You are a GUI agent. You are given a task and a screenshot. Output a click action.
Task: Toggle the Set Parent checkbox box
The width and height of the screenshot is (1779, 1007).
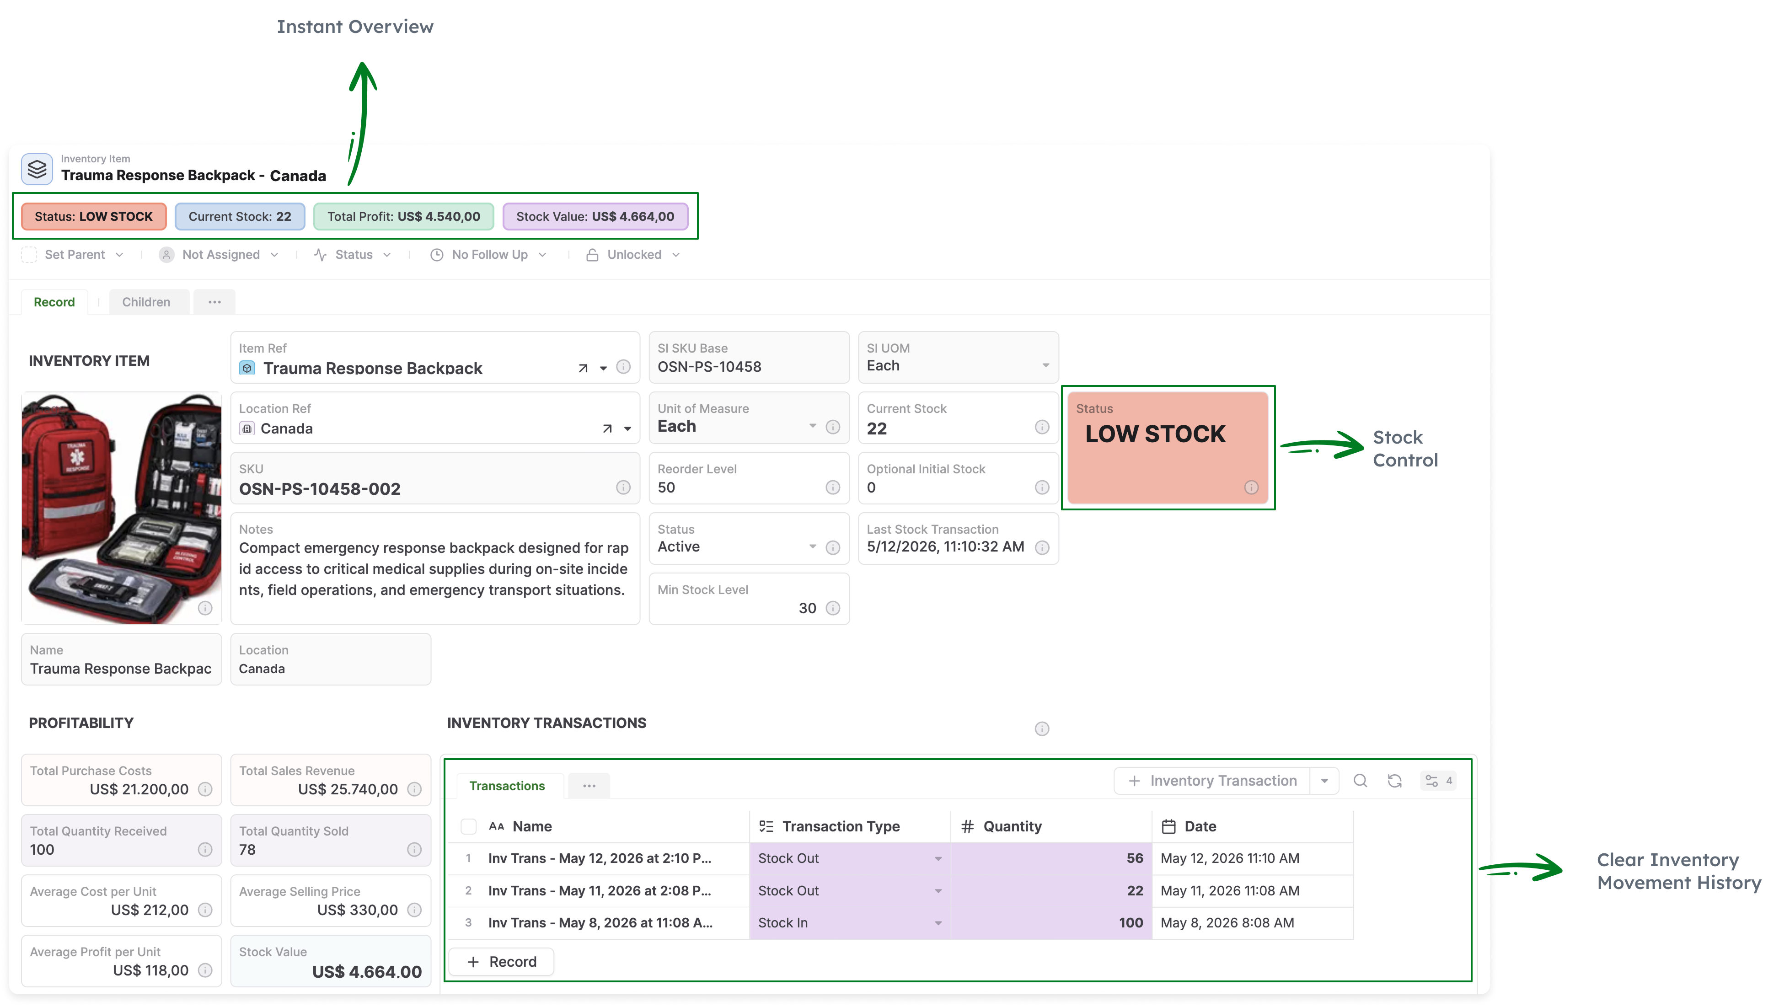(29, 255)
